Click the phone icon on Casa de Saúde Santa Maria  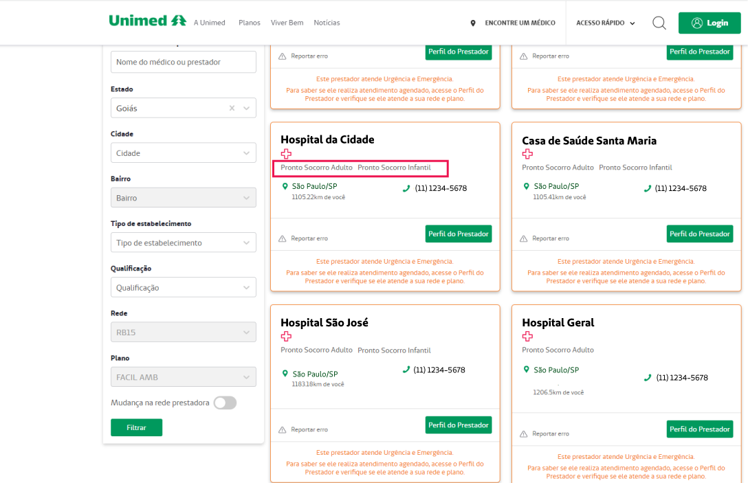click(648, 188)
